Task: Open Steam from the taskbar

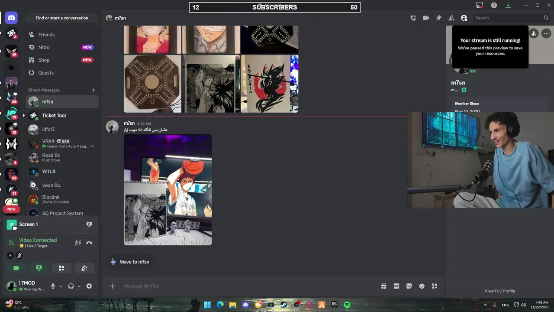Action: pos(283,305)
